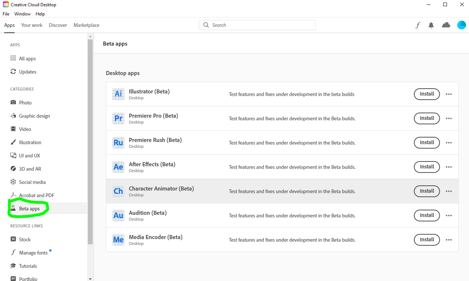
Task: Click the Illustrator (Beta) Ai icon
Action: point(118,94)
